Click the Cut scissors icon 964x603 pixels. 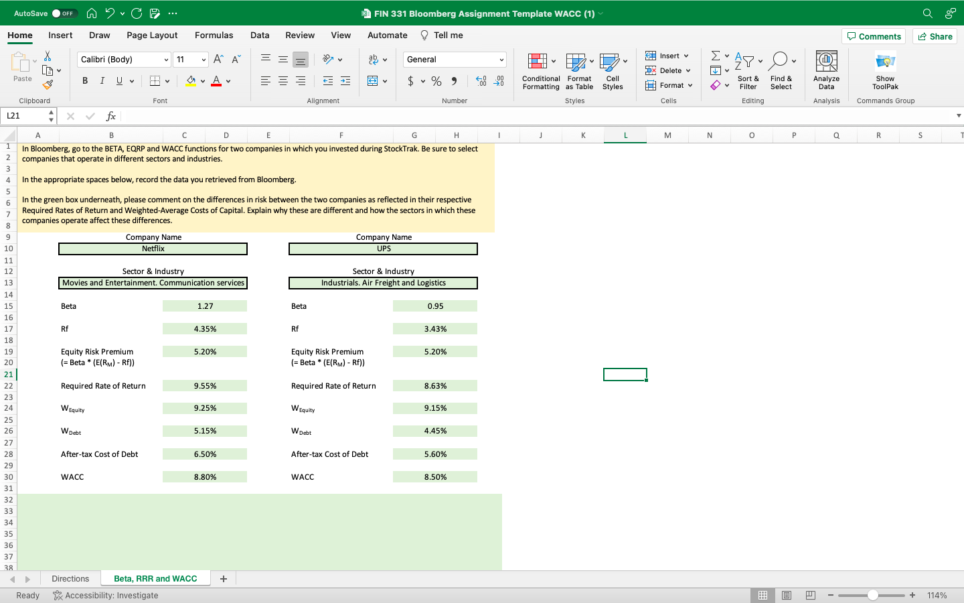[48, 56]
